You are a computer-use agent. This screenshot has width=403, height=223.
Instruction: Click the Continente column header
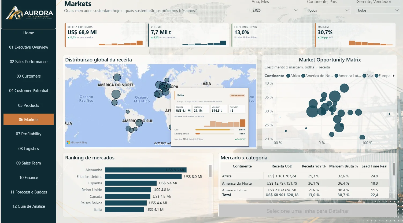pos(242,166)
